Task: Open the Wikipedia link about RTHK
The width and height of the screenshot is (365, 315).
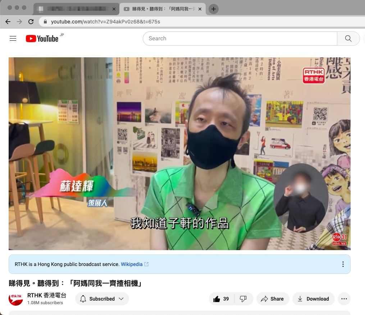Action: click(132, 264)
